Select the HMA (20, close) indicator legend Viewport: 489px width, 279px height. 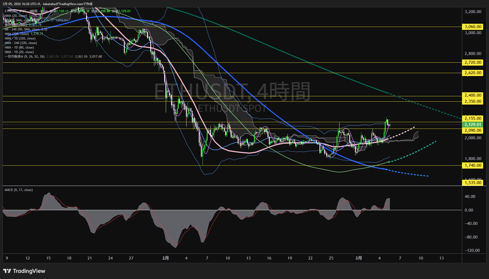point(16,16)
